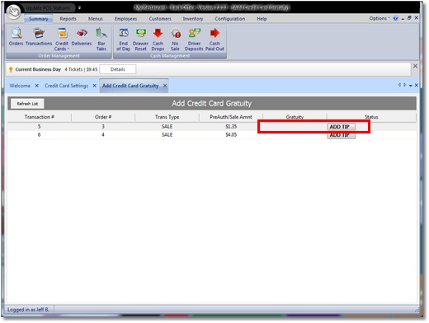Select the $4.05 sale amount cell
Viewport: 429px width, 323px height.
231,135
